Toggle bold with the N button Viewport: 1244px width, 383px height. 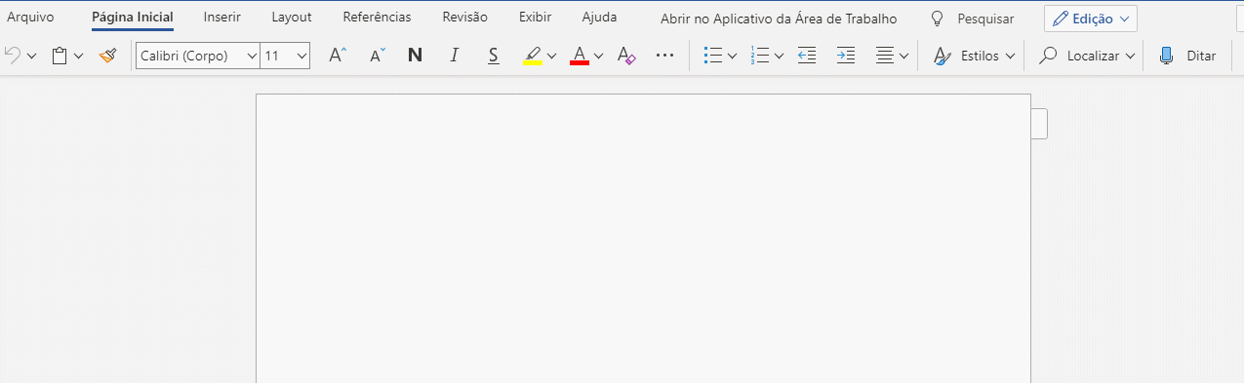[415, 56]
